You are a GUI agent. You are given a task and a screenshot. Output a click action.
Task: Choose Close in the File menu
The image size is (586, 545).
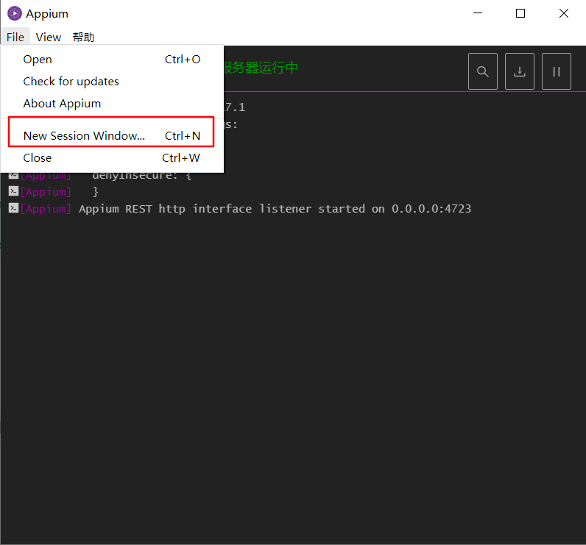click(112, 158)
